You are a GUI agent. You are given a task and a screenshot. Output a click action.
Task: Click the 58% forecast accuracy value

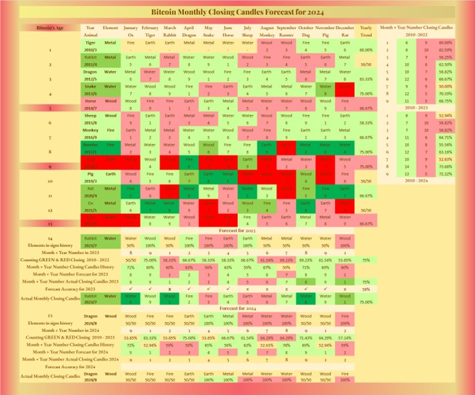(366, 289)
